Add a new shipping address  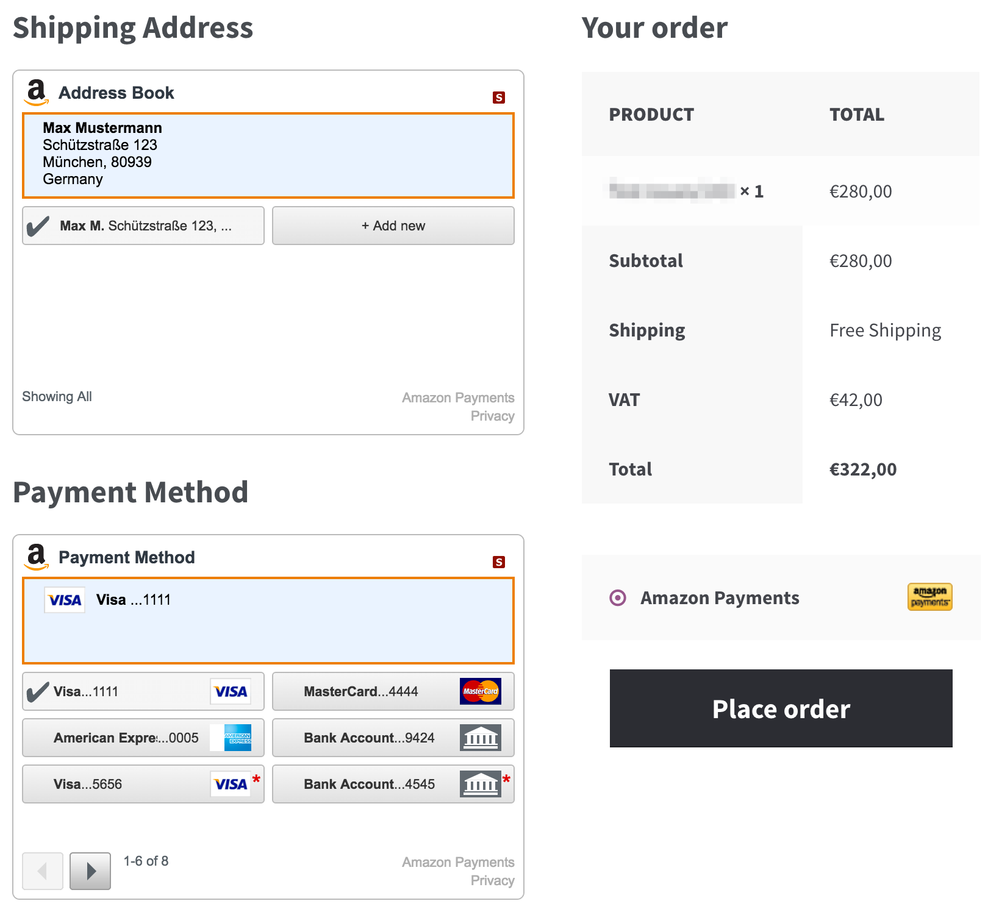click(x=393, y=226)
